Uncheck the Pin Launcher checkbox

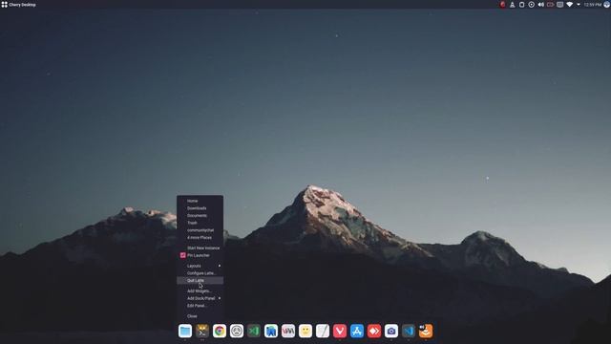coord(182,255)
